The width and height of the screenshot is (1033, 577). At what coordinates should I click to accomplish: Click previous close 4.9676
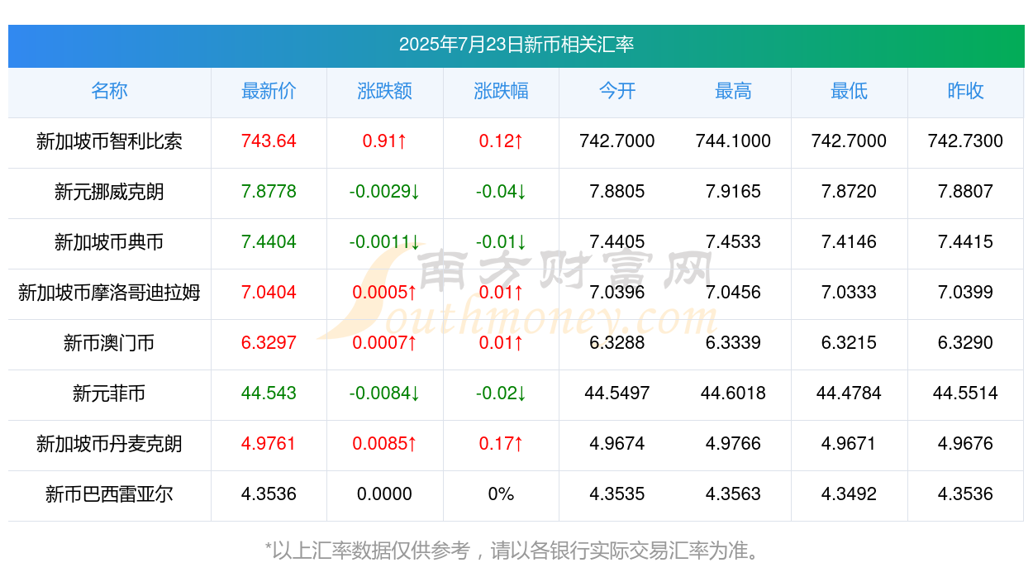pyautogui.click(x=965, y=444)
